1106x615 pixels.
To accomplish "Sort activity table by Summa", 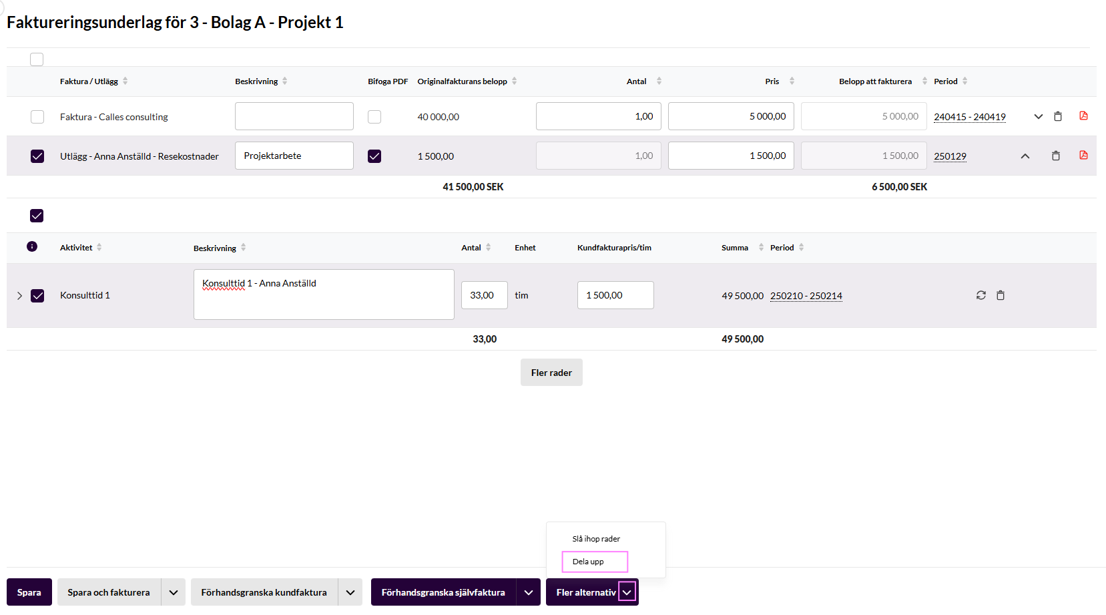I will (761, 247).
